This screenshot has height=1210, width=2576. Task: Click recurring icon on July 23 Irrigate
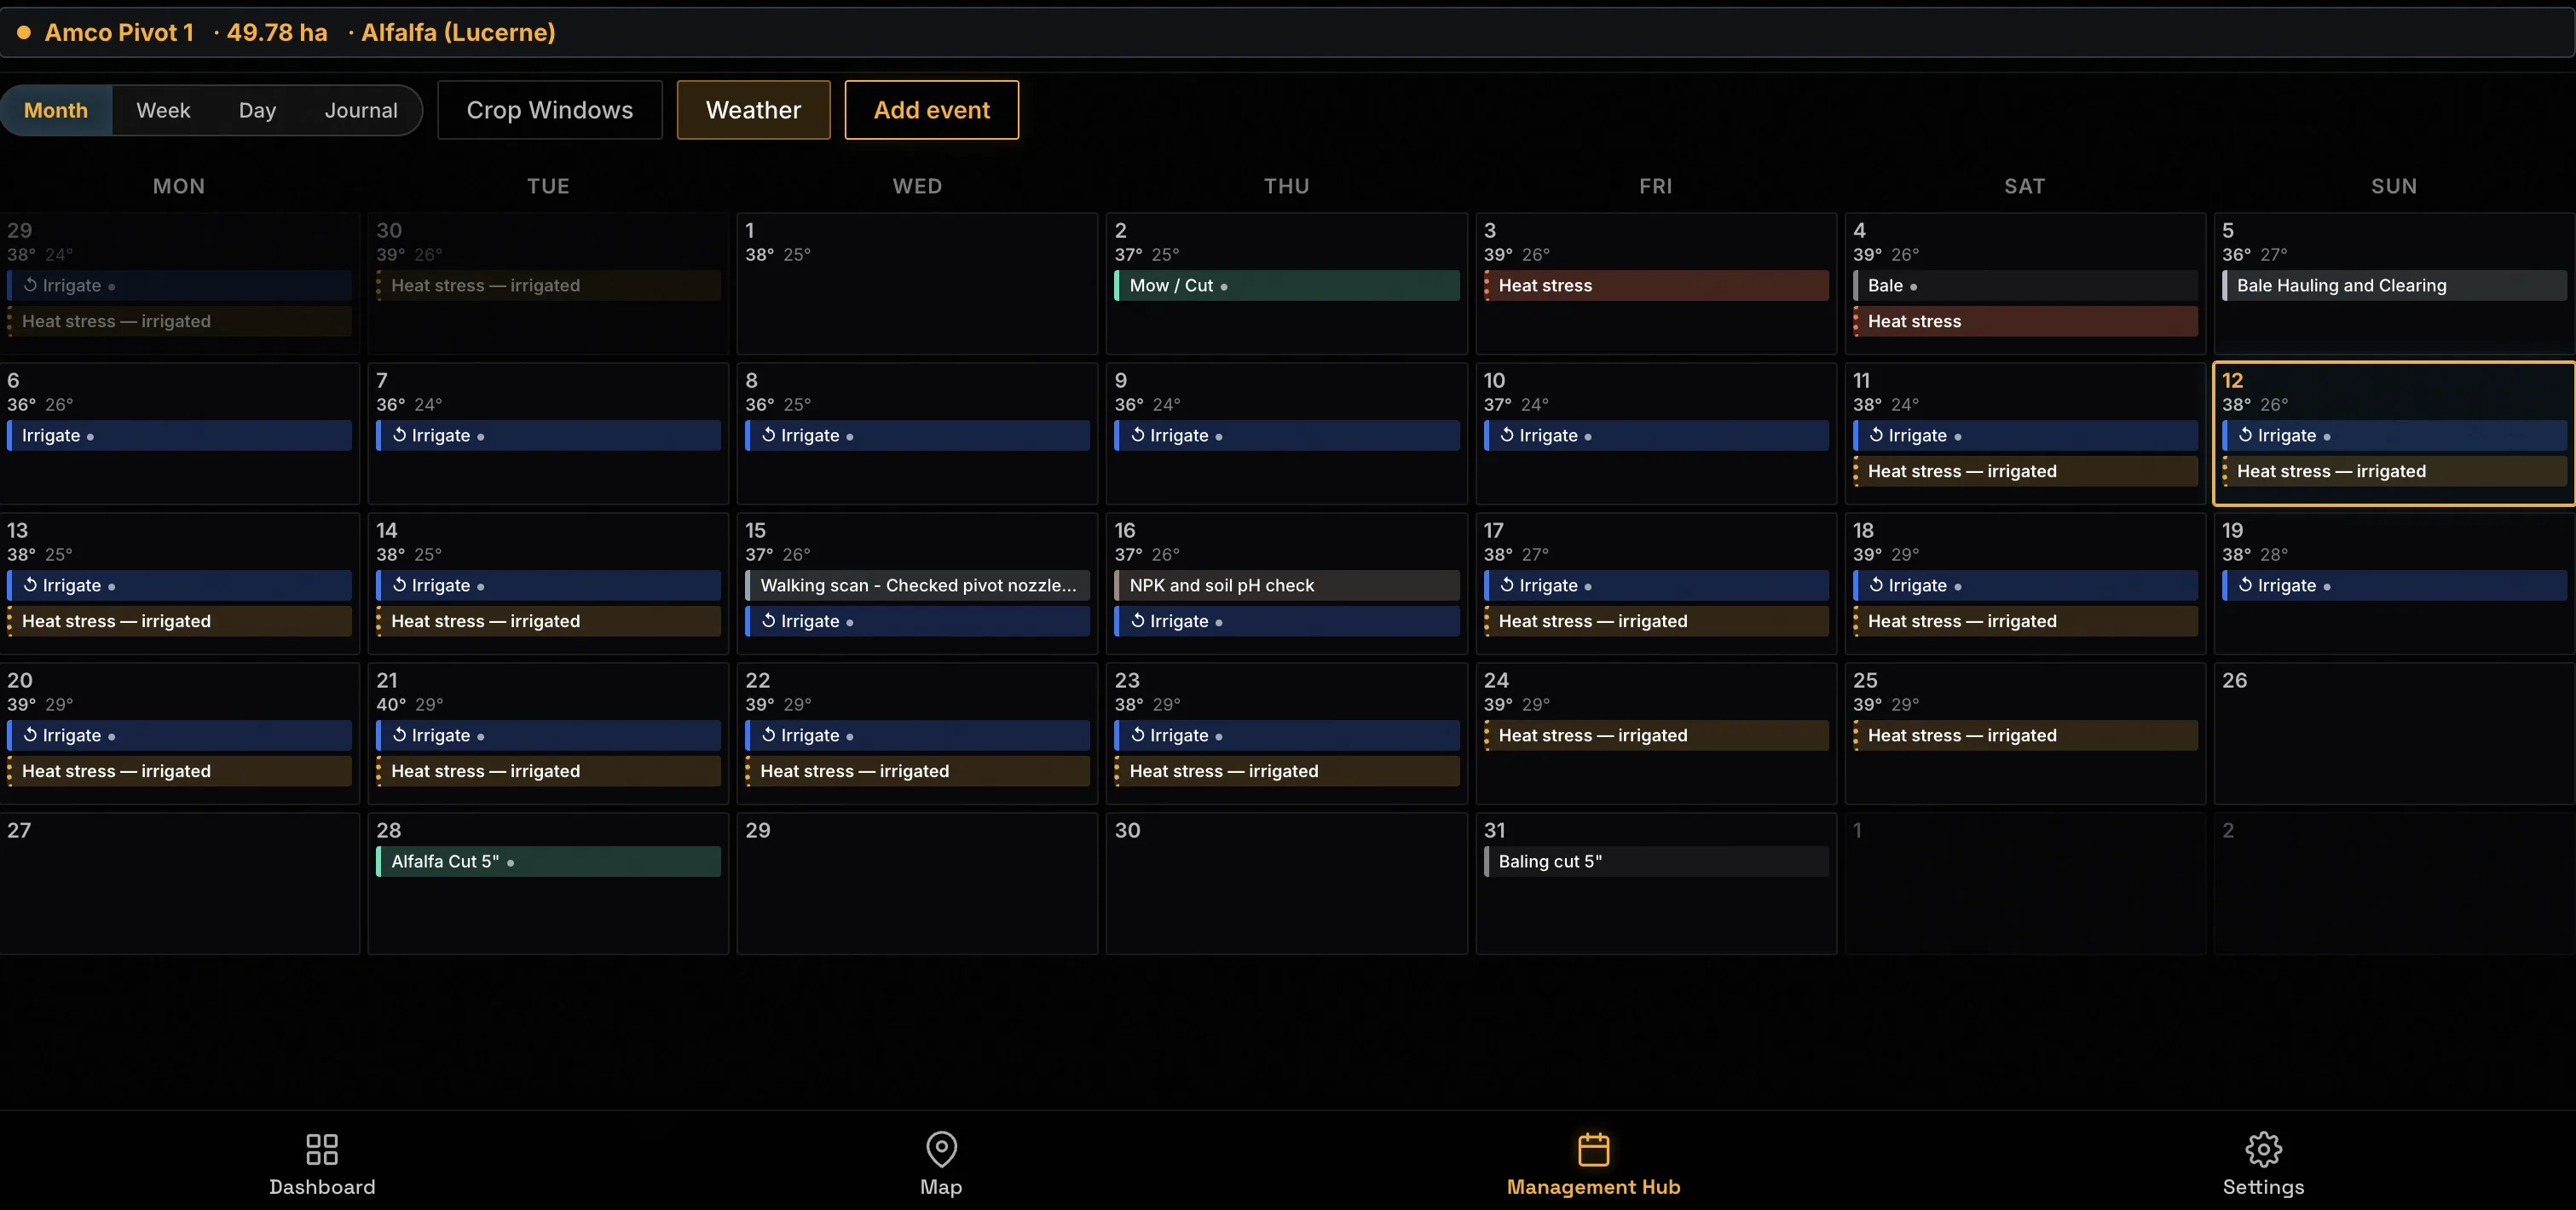click(x=1137, y=735)
